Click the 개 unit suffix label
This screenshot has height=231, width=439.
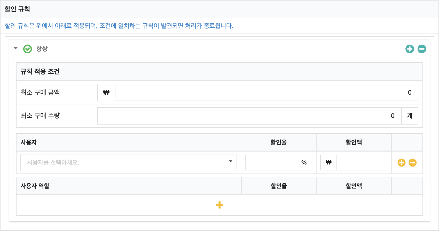[x=410, y=116]
